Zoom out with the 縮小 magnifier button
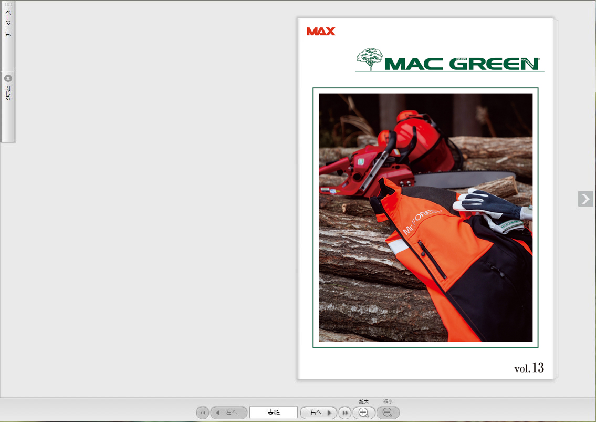Screen dimensions: 596x422 tap(388, 413)
